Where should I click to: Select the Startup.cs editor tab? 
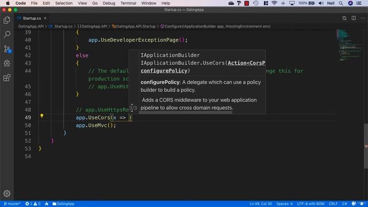(32, 18)
